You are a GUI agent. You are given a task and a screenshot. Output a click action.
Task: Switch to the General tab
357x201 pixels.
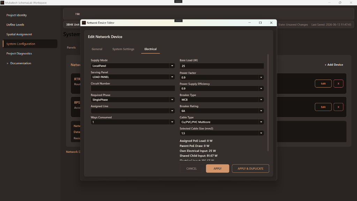[97, 49]
